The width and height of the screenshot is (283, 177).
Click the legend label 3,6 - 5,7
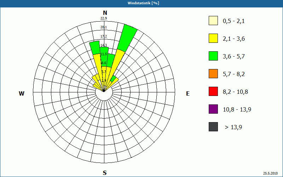(x=234, y=57)
